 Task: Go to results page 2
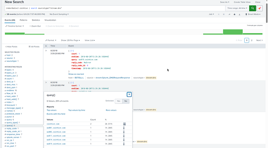coord(252,40)
